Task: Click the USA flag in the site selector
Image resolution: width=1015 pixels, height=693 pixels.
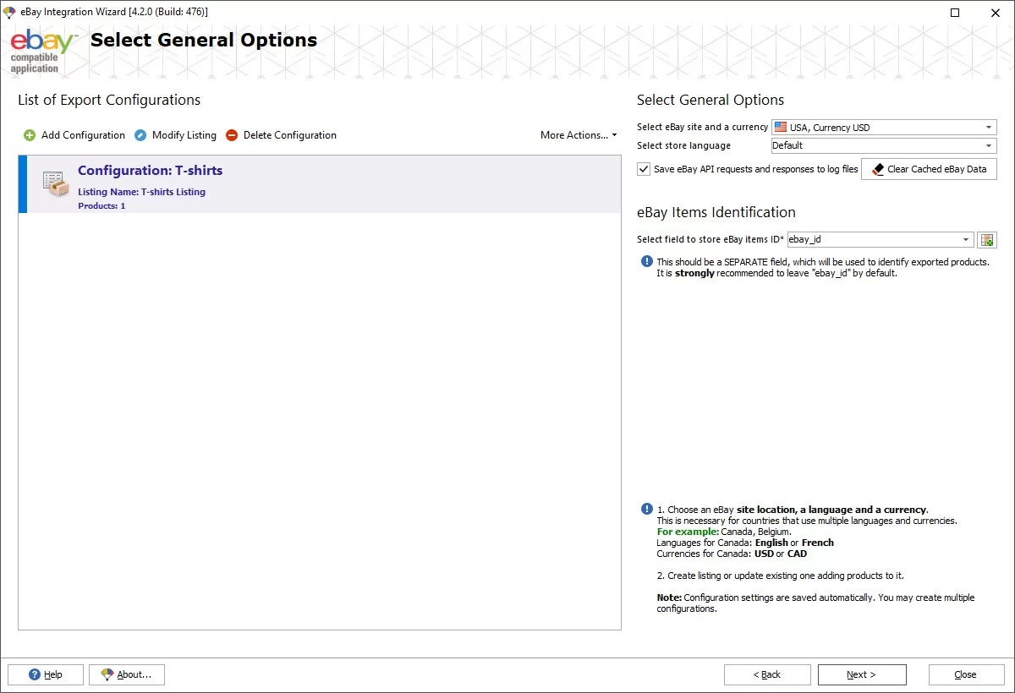Action: (779, 127)
